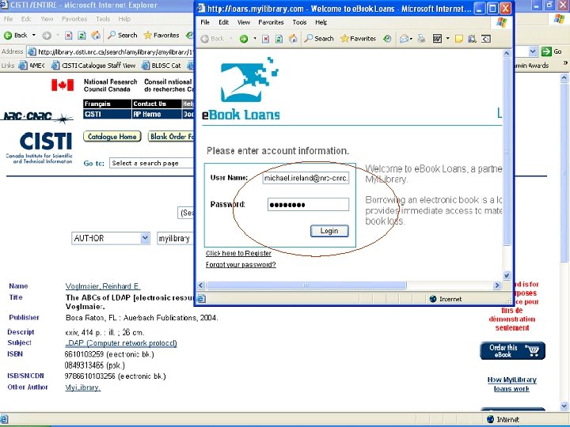Open Tools menu in eBook Loans window
This screenshot has height=427, width=570.
[x=299, y=22]
